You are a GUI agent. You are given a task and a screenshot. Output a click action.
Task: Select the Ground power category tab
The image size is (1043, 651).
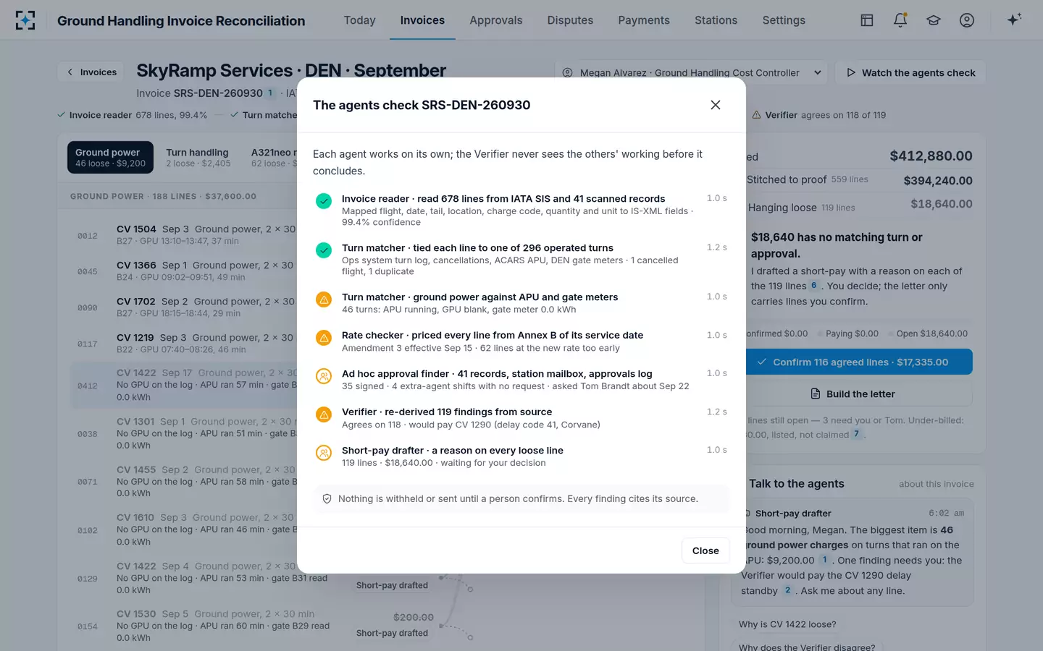[x=110, y=157]
